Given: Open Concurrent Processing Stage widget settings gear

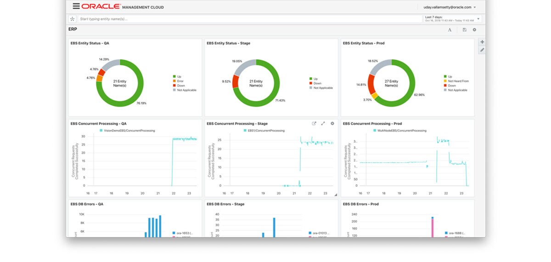Looking at the screenshot, I should 332,123.
